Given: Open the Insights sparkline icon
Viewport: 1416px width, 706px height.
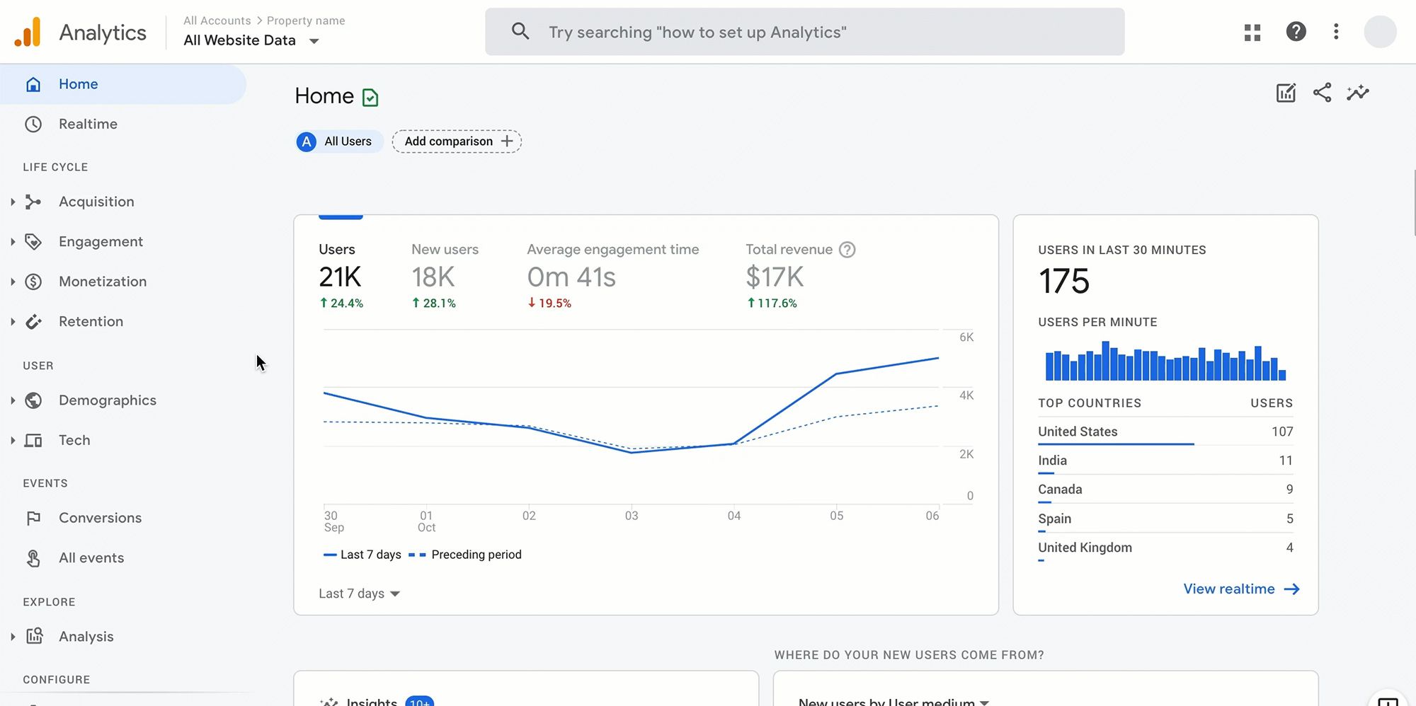Looking at the screenshot, I should pos(1357,93).
